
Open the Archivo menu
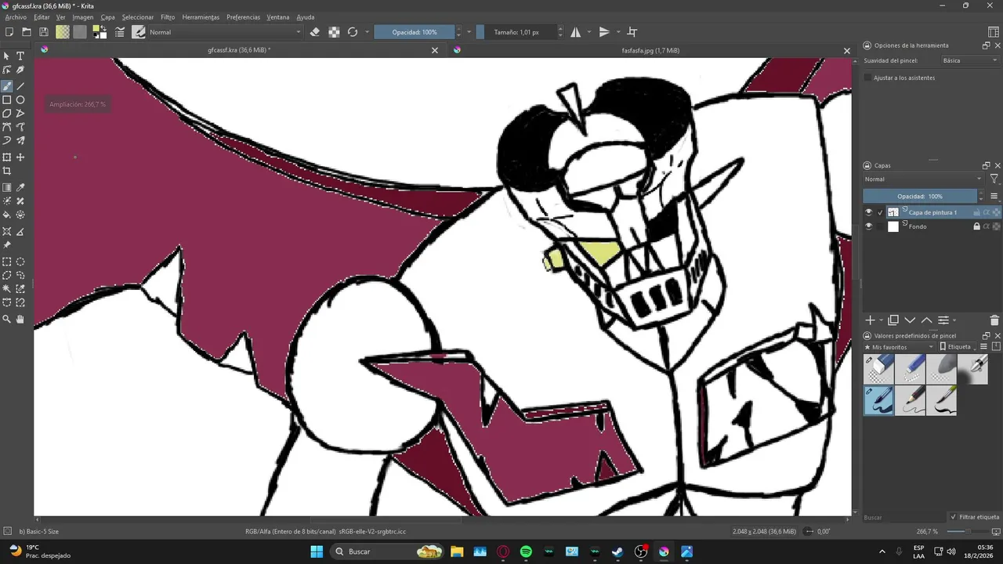pos(16,16)
